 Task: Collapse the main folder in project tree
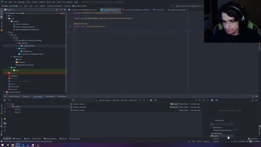click(9, 35)
